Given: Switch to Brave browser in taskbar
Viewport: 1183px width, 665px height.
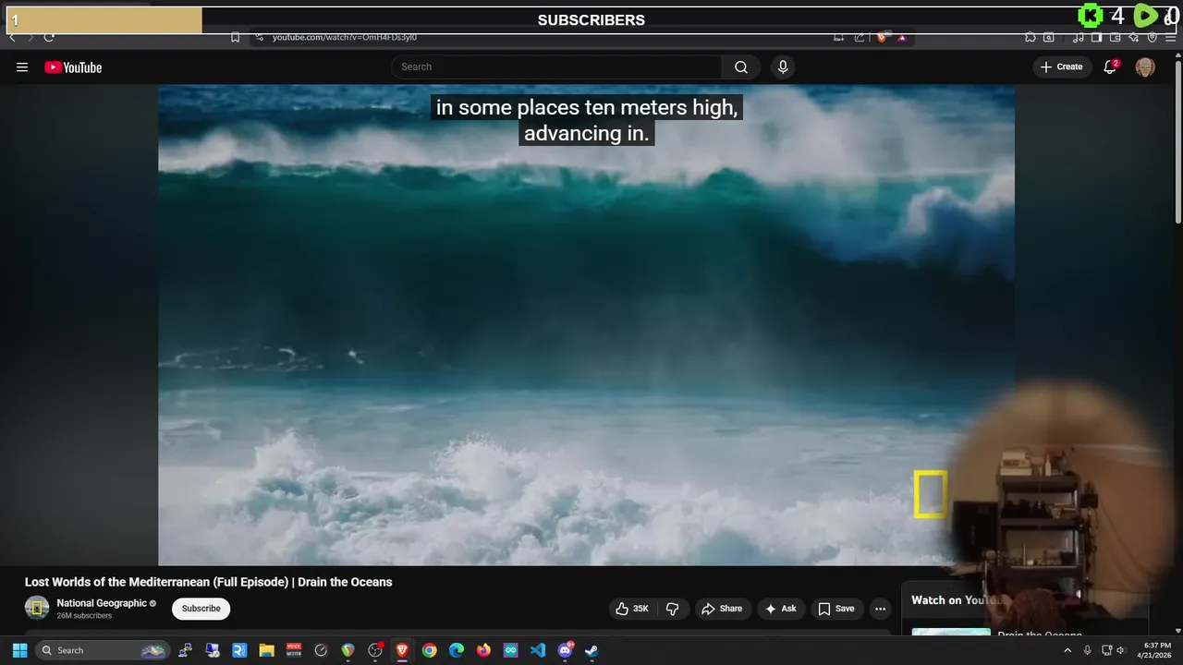Looking at the screenshot, I should [402, 650].
